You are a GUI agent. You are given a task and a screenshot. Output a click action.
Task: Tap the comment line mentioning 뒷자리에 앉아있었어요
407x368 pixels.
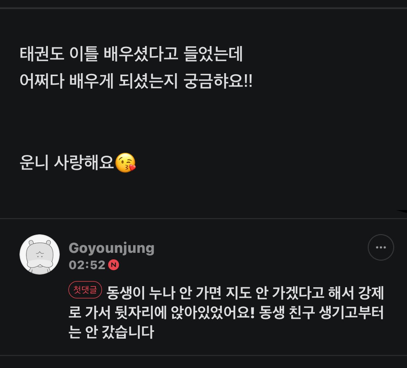(226, 312)
